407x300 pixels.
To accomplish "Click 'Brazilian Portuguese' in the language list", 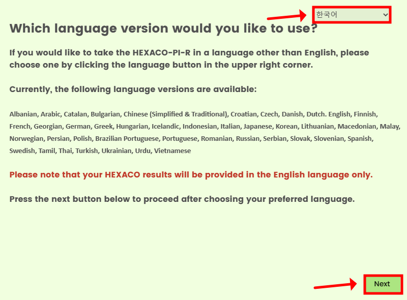I will point(127,139).
